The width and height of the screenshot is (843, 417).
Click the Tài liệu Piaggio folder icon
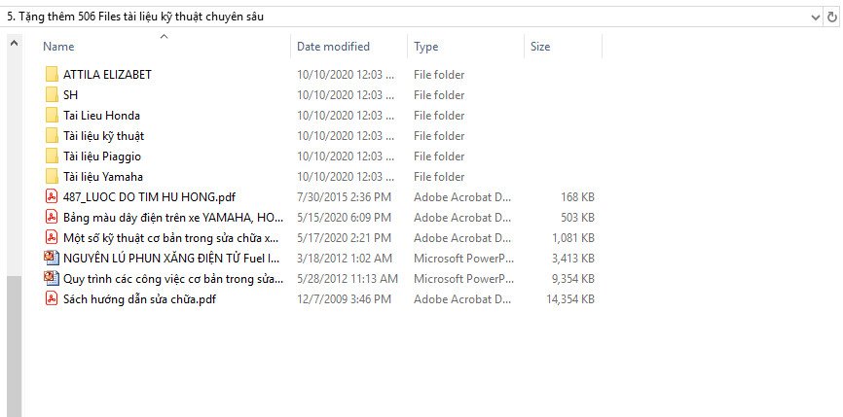pos(52,156)
